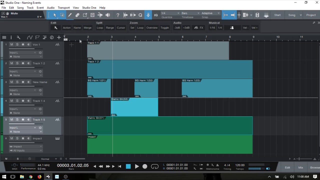The width and height of the screenshot is (320, 180).
Task: Activate the Listen question-mark tool
Action: point(118,15)
